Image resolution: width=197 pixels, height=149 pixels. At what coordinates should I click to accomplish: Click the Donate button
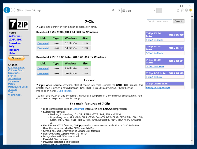17,58
